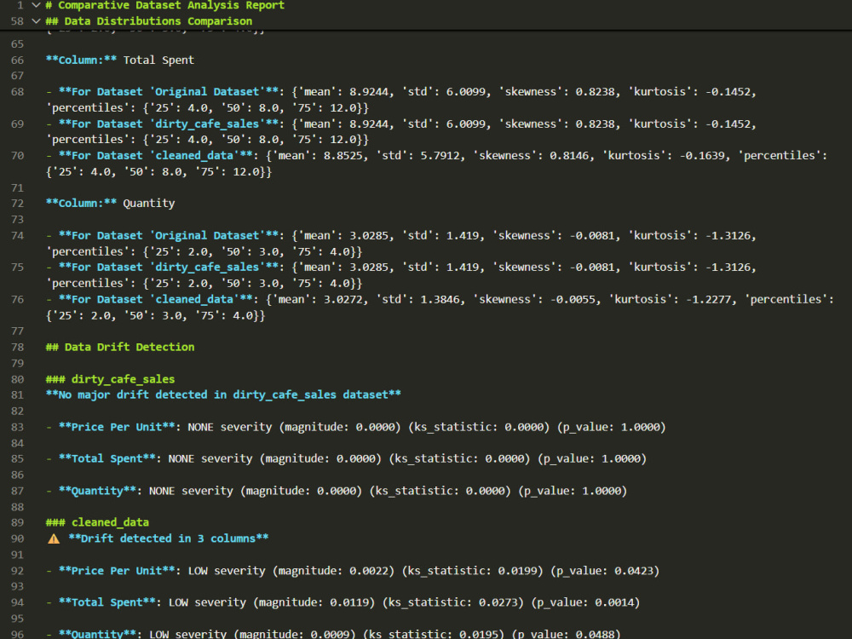Screen dimensions: 852x639
Task: Click Quantity 'Original Dataset' stats on line 74
Action: click(401, 244)
